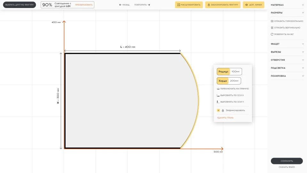Screen dimensions: 307x173
Task: Open the Размеры panel label
Action: coord(276,12)
